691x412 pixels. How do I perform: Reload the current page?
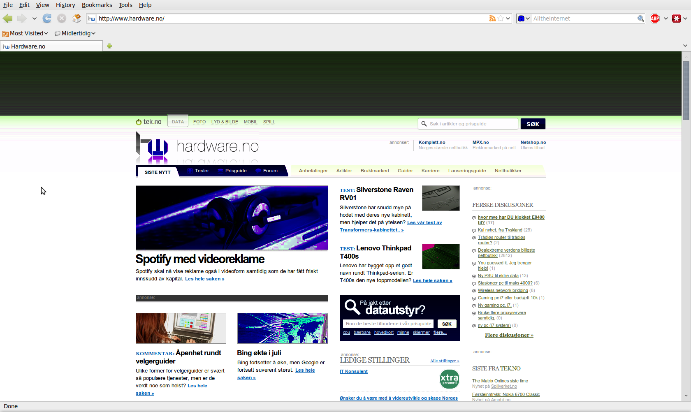(47, 19)
